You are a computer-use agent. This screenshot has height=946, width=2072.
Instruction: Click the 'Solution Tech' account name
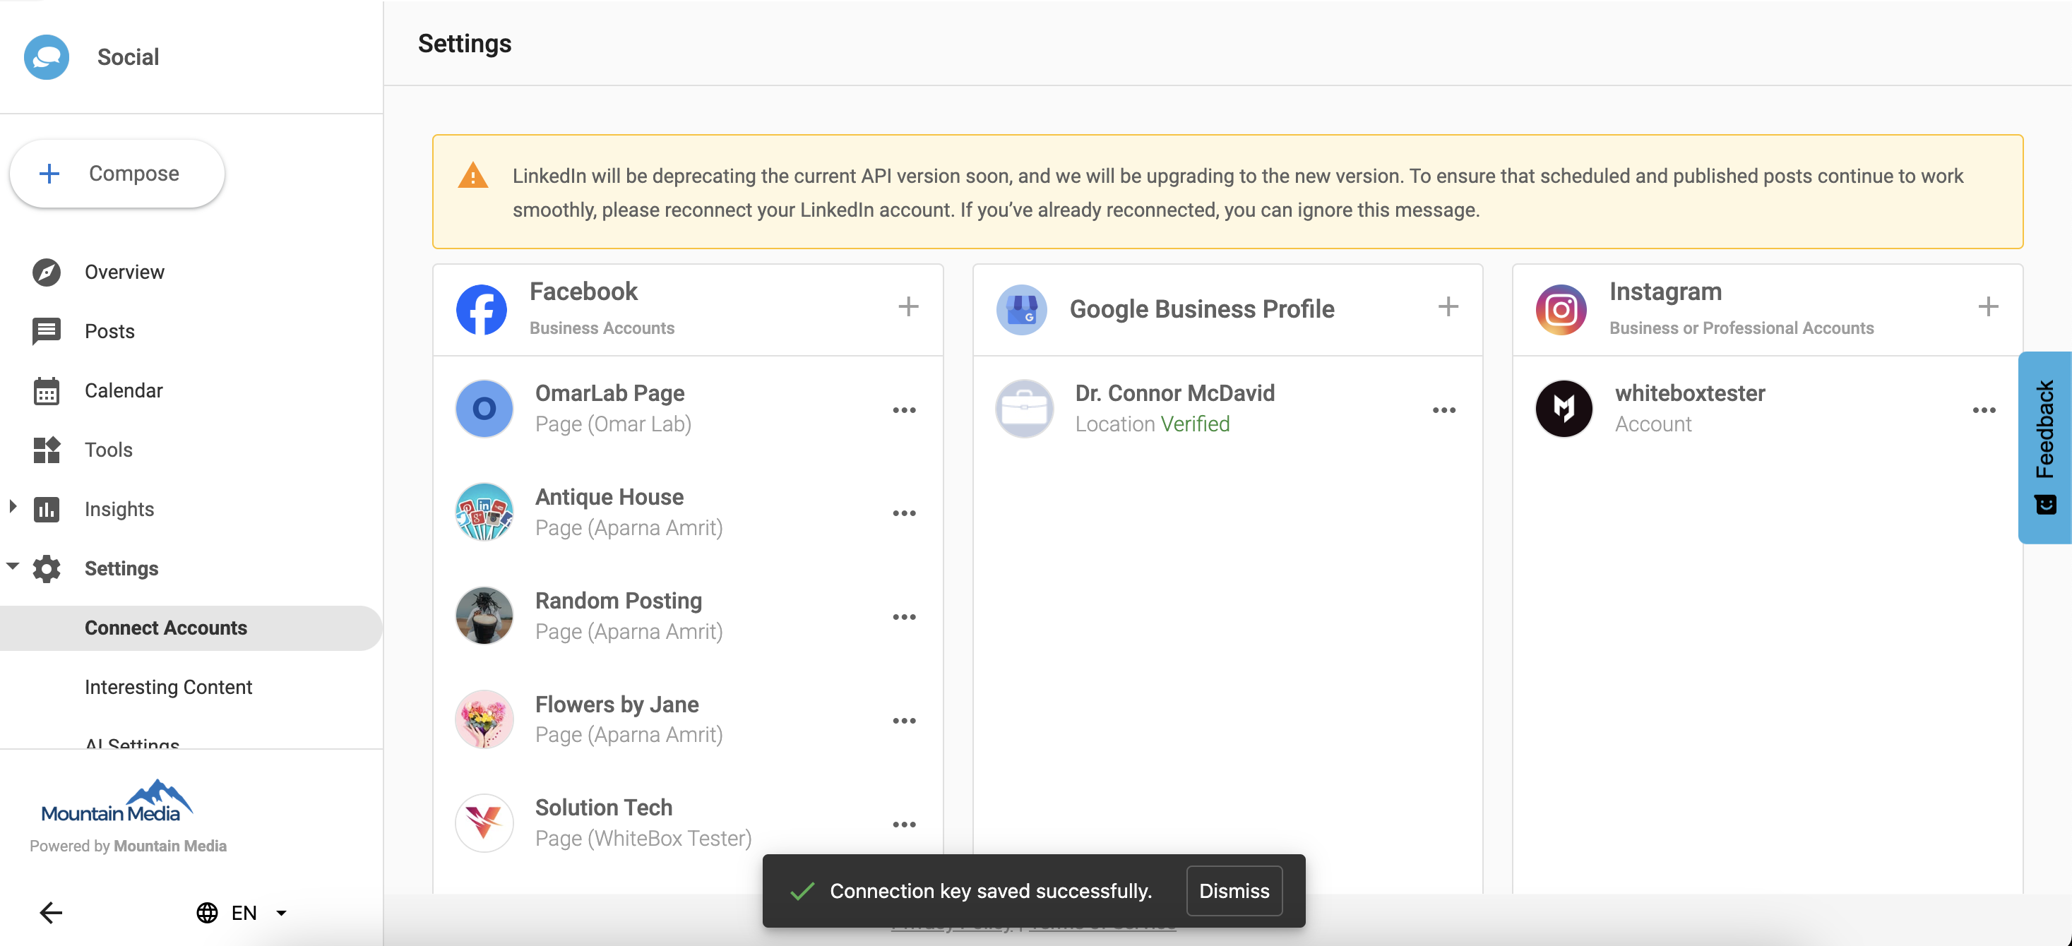point(603,808)
